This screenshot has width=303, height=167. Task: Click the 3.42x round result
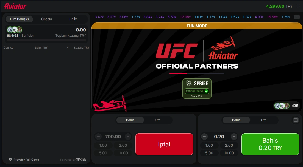(99, 17)
